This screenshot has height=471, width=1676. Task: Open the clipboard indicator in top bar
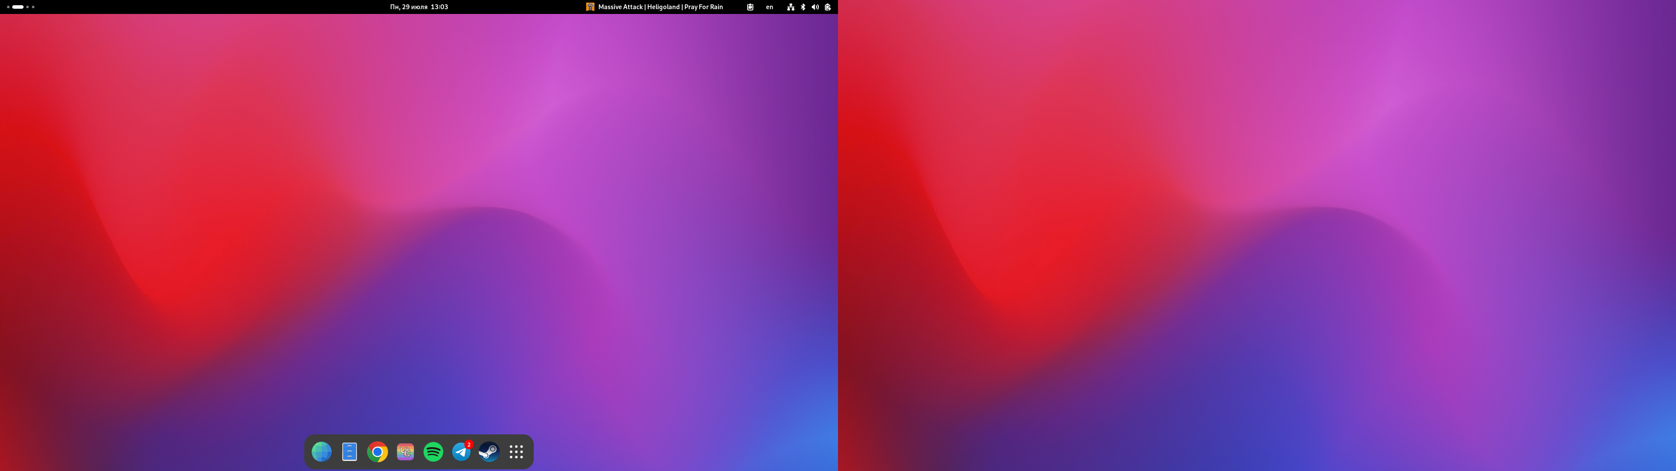750,7
